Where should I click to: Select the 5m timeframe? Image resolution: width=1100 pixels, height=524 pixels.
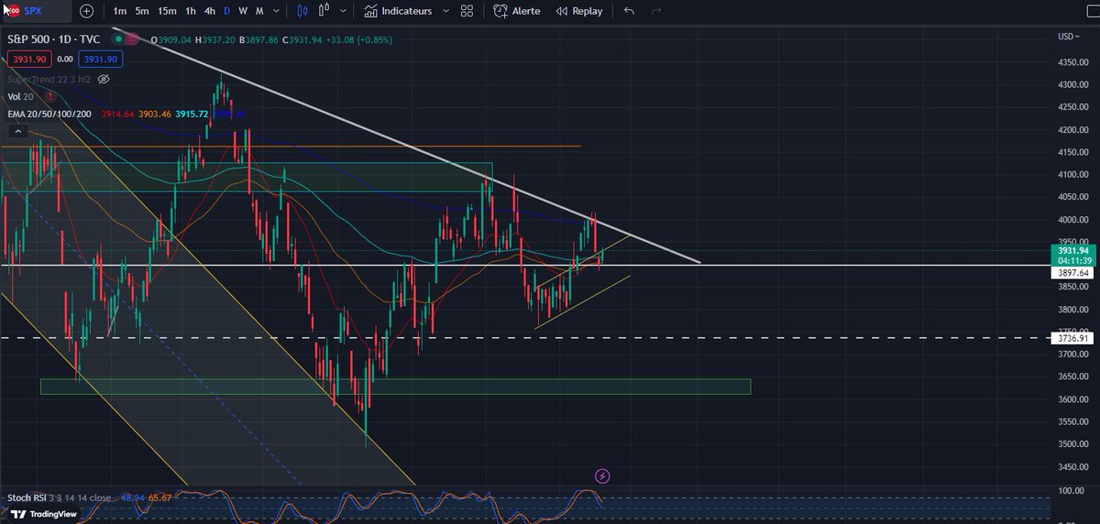pos(142,11)
